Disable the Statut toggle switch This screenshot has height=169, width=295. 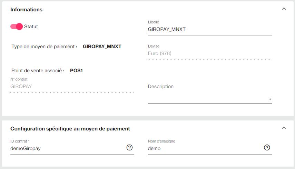[17, 27]
